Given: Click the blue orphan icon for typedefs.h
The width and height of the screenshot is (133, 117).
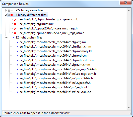Looking at the screenshot, I should pyautogui.click(x=18, y=83).
